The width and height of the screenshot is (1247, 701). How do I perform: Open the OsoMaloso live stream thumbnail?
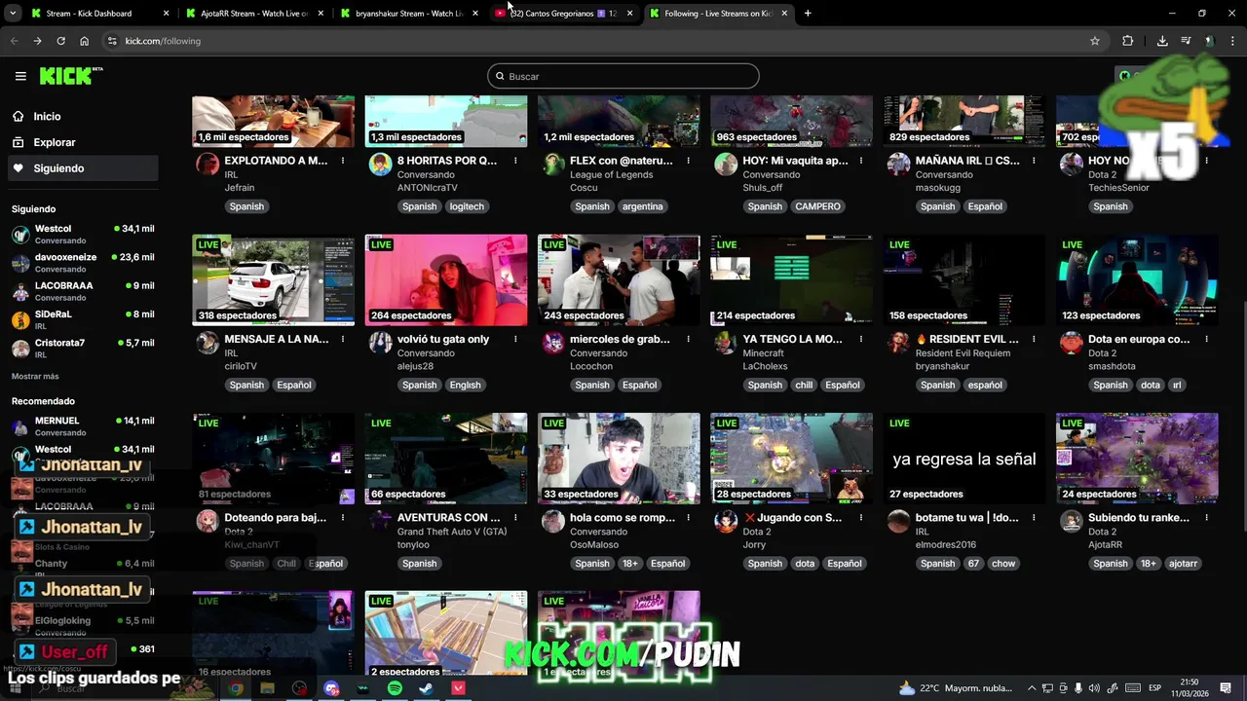pyautogui.click(x=619, y=458)
